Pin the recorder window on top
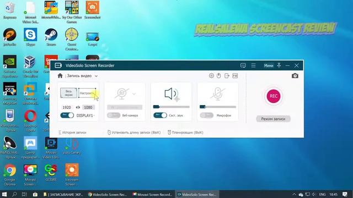Image resolution: width=353 pixels, height=198 pixels. 279,65
